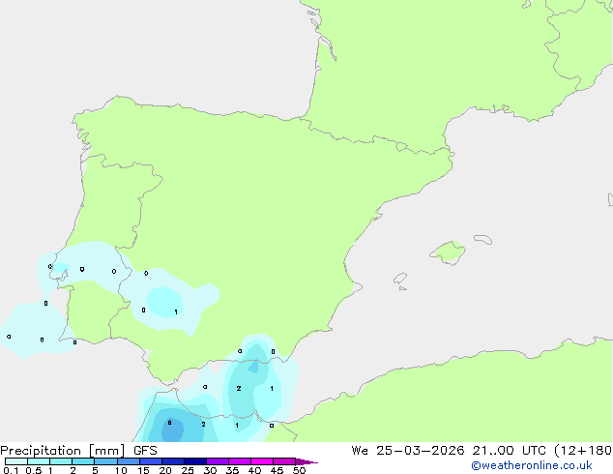Click Ibiza island outline on the map
613x474 pixels.
point(400,279)
